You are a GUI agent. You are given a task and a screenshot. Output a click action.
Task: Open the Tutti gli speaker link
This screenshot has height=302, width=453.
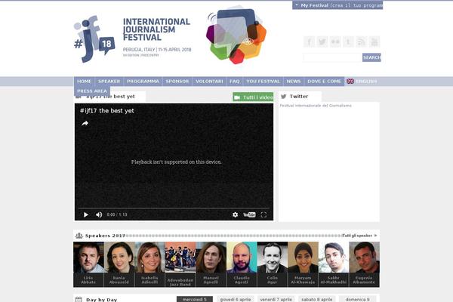359,236
